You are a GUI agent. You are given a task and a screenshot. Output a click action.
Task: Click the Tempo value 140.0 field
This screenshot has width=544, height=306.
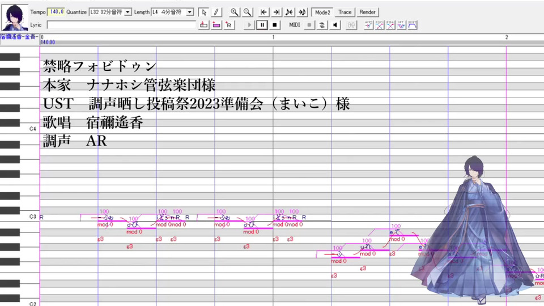point(56,12)
